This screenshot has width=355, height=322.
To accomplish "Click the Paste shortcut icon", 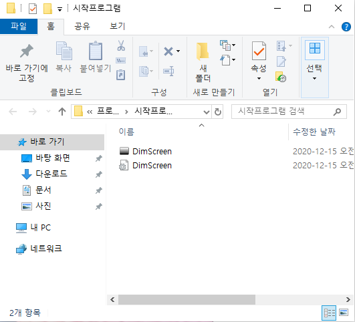I will pos(121,75).
